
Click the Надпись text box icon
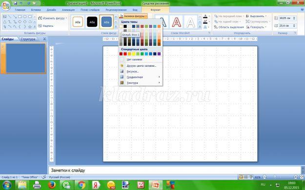pyautogui.click(x=40, y=26)
